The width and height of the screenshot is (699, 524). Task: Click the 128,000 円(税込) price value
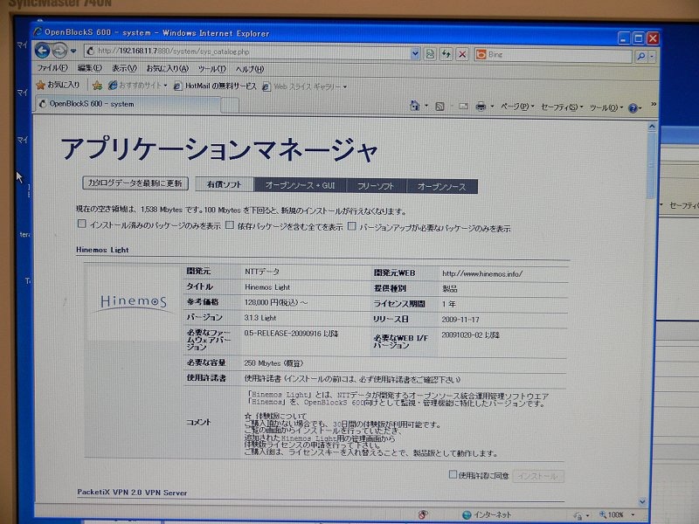(276, 302)
